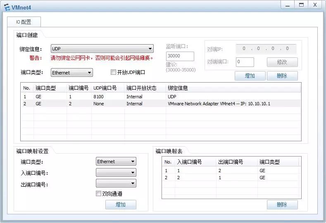Viewport: 326px width, 223px height.
Task: Open the 绑定信息 UDP dropdown
Action: pyautogui.click(x=102, y=49)
